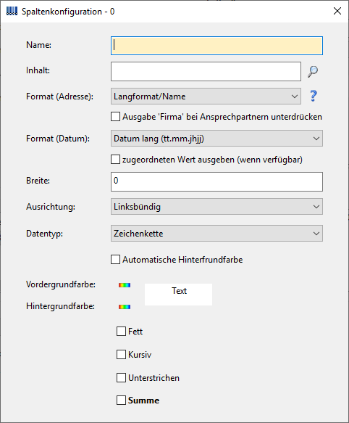Expand the Datentyp Zeichenkette dropdown
Screen dimensions: 349x423
click(x=216, y=234)
